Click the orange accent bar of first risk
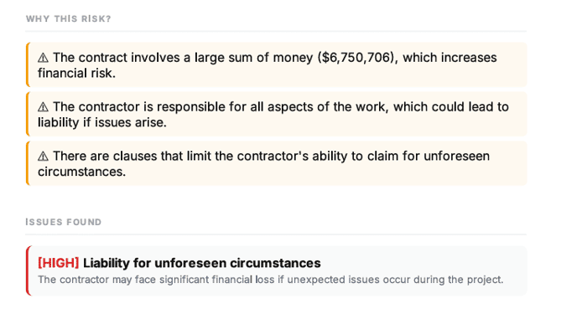The image size is (587, 319). point(27,64)
